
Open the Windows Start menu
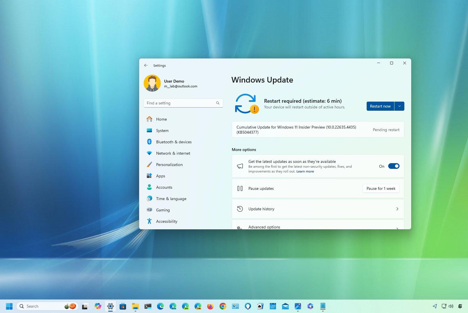[9, 306]
